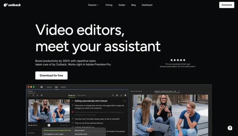238x136 pixels.
Task: Click 'You know how YouTubers' transcript line
Action: [97, 119]
